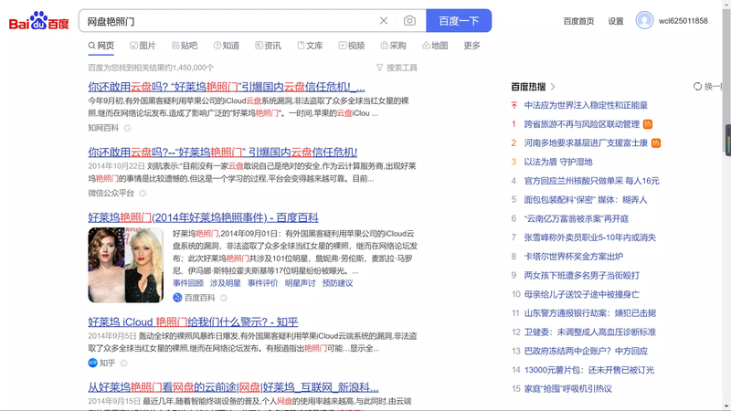Click the 知乎 source icon
The height and width of the screenshot is (411, 731).
pyautogui.click(x=92, y=363)
